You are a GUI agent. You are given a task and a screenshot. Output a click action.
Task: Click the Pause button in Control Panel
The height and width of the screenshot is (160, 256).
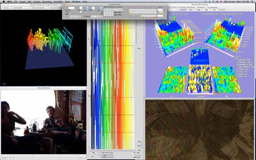point(93,8)
